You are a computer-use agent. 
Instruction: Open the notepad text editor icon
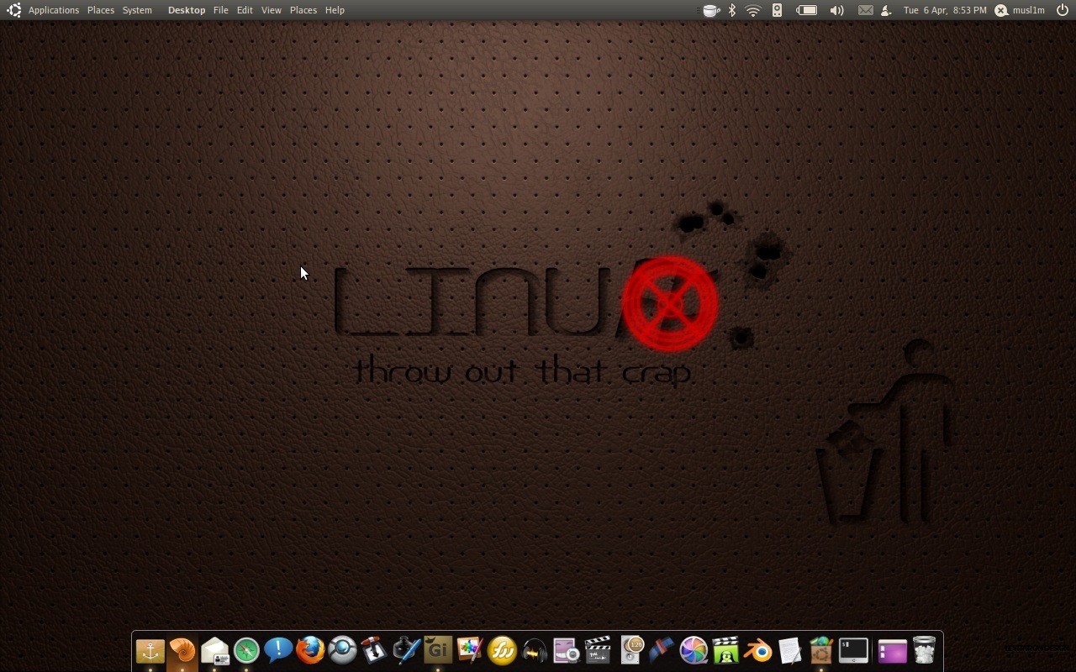(x=789, y=651)
